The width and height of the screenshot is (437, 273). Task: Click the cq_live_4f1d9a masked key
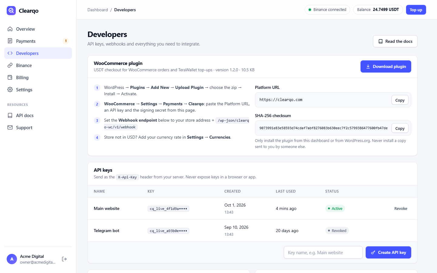pos(168,209)
